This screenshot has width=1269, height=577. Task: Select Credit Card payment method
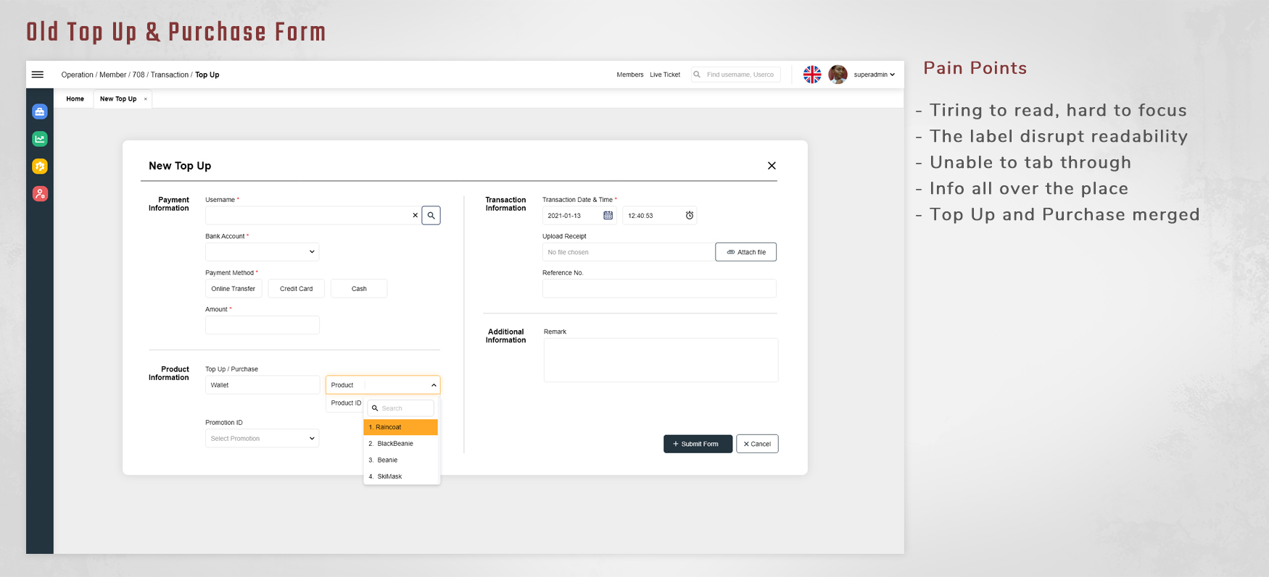296,288
